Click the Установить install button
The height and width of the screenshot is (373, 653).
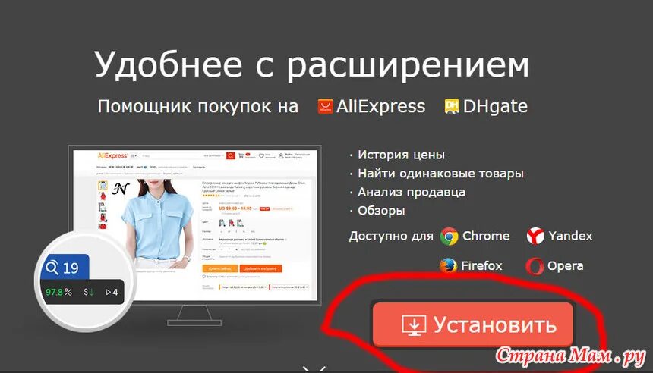point(473,324)
